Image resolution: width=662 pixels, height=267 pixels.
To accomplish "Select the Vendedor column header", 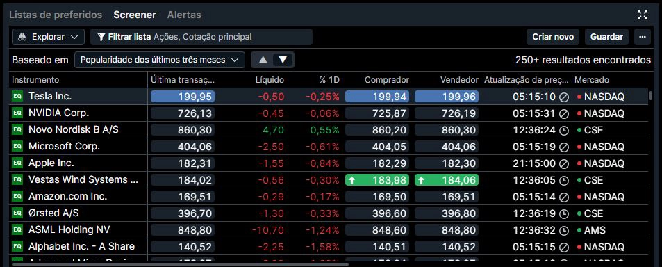I will (x=459, y=80).
